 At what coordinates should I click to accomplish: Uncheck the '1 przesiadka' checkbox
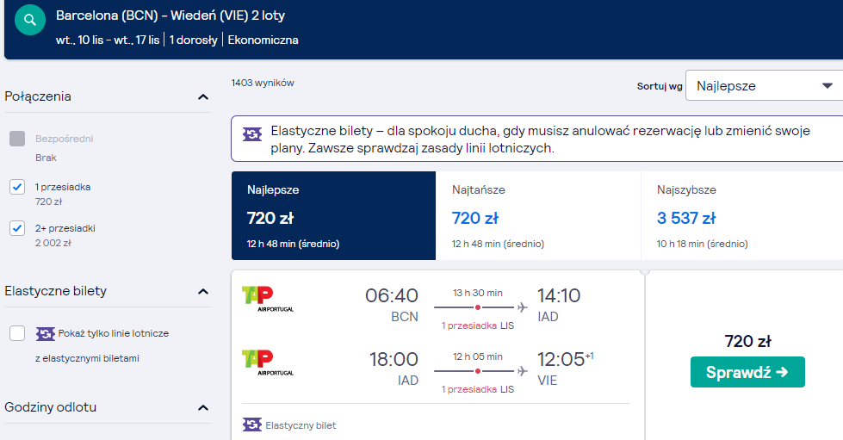click(17, 187)
